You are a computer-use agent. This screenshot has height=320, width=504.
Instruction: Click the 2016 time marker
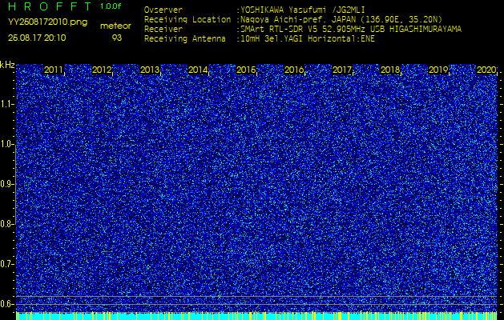[x=294, y=70]
